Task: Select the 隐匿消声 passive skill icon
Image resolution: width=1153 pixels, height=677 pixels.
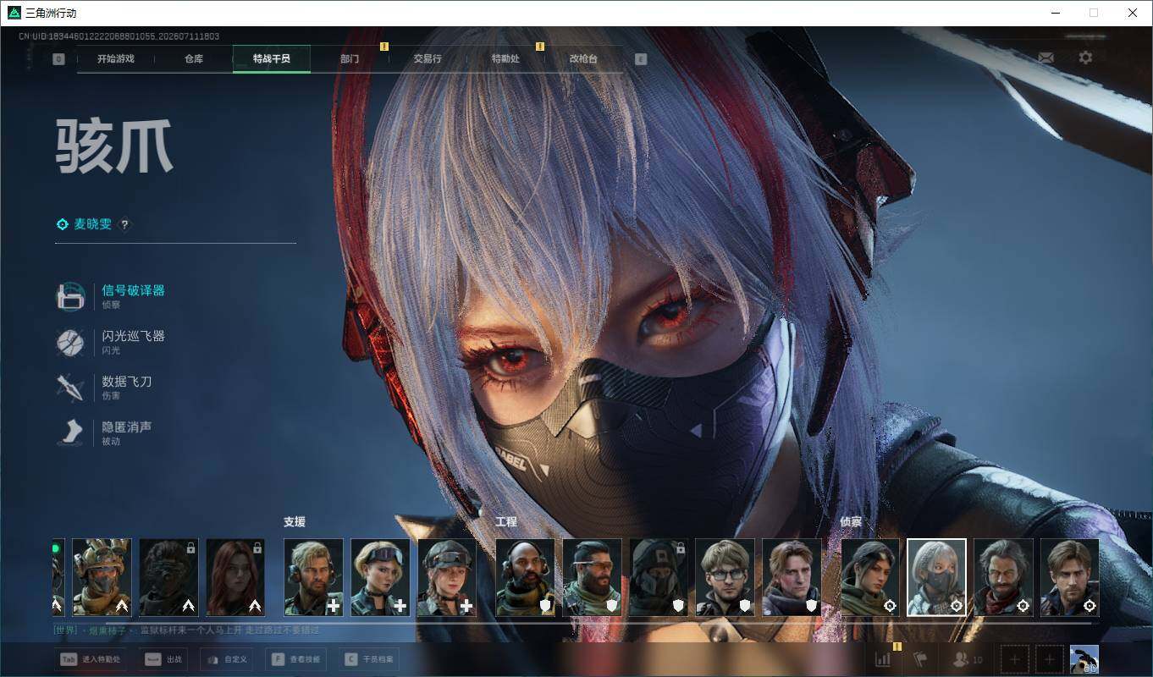Action: pos(70,433)
